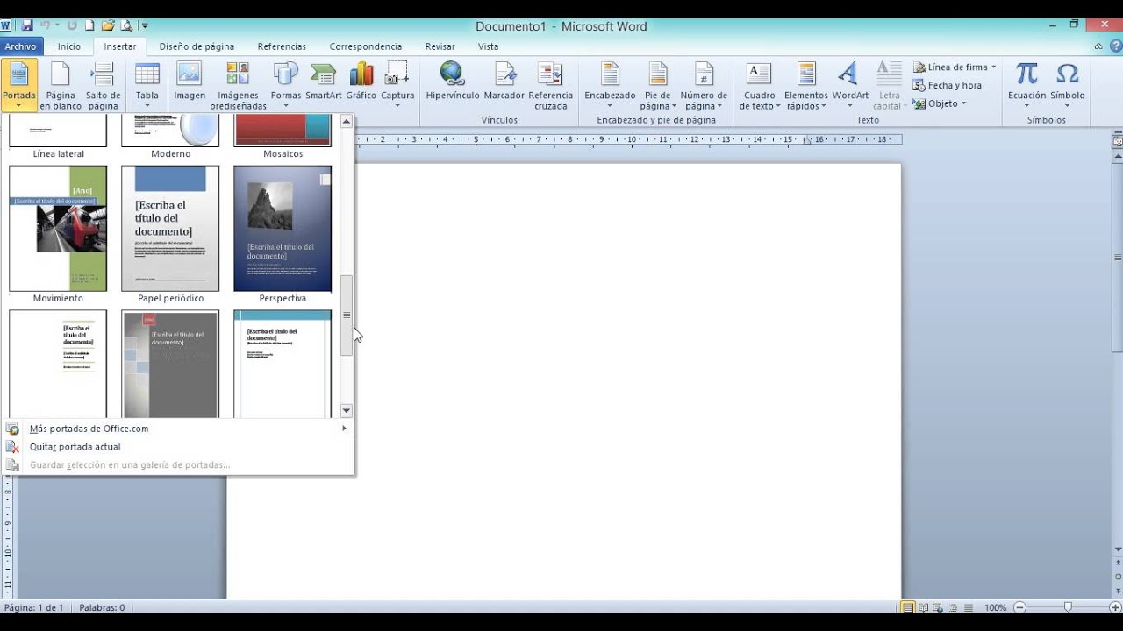Click the Select Browse Object circle button

1118,577
